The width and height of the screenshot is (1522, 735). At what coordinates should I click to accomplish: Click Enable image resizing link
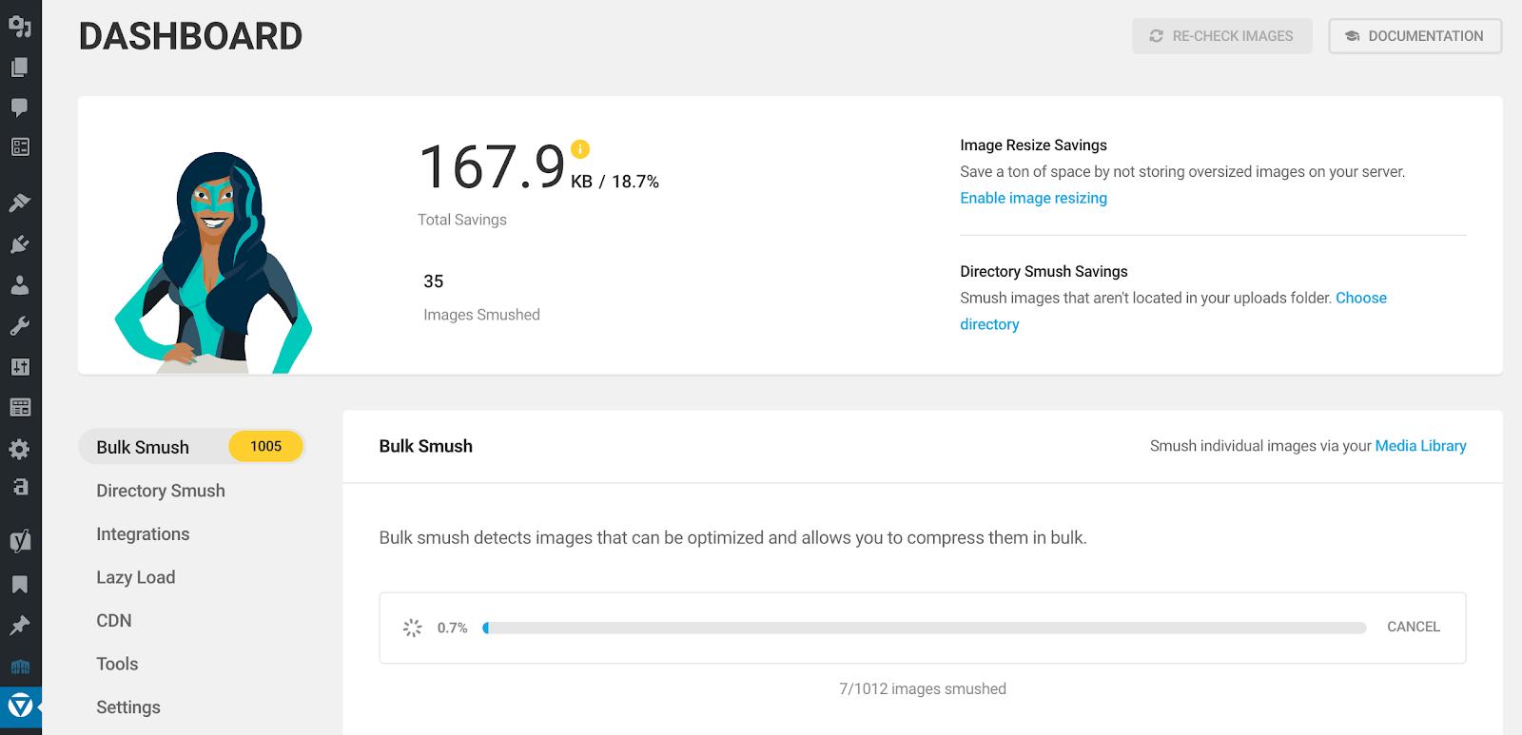click(1033, 198)
